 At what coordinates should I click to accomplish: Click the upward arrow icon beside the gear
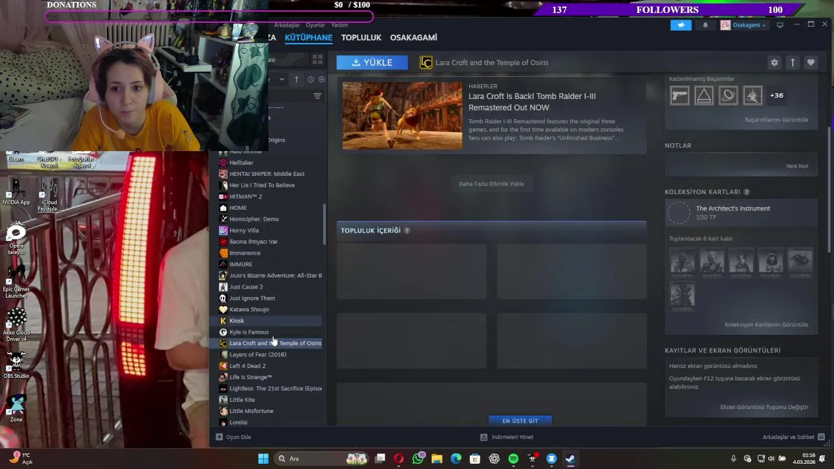point(792,63)
